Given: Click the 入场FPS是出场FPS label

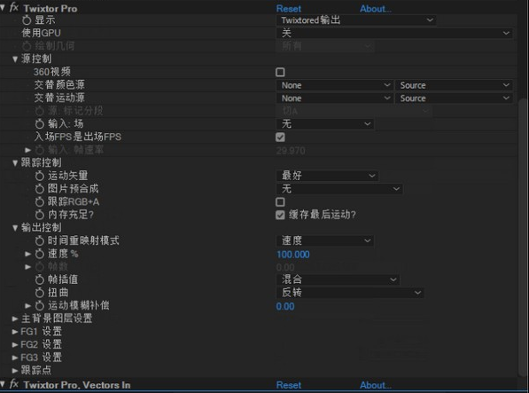Looking at the screenshot, I should coord(78,137).
